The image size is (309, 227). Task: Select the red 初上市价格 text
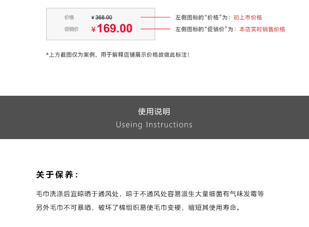[x=248, y=17]
